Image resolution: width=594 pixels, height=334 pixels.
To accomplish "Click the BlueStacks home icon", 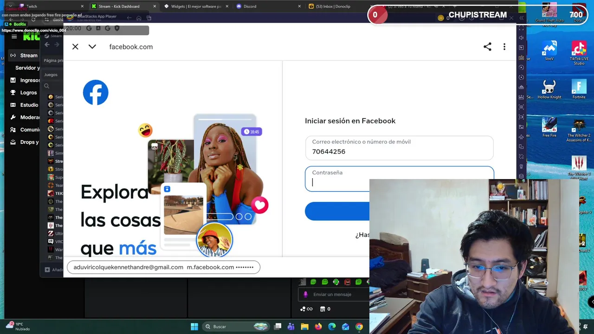I will (139, 18).
